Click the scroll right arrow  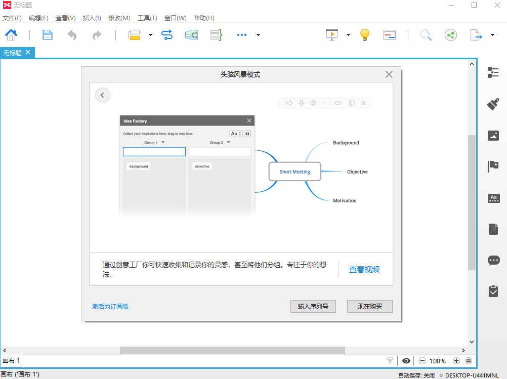point(463,350)
